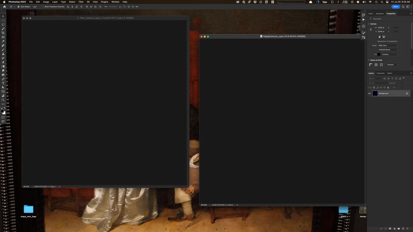Image resolution: width=413 pixels, height=232 pixels.
Task: Click the blue Share button
Action: [x=396, y=6]
